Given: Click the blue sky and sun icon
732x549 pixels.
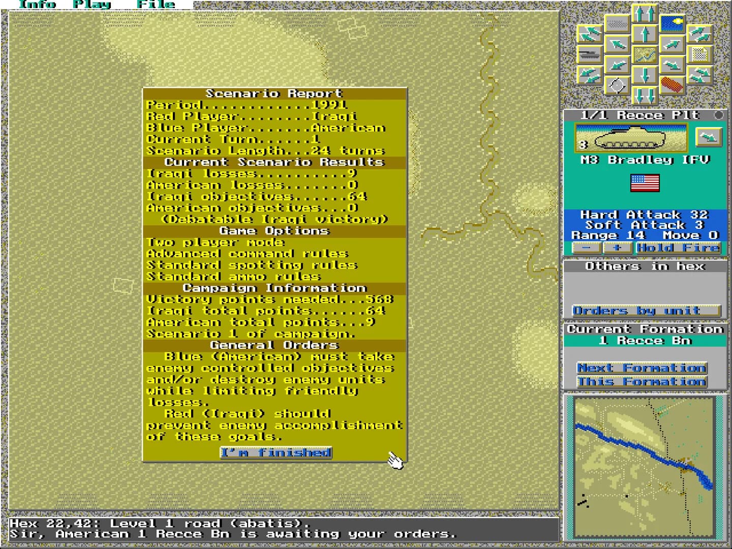Looking at the screenshot, I should [x=672, y=24].
